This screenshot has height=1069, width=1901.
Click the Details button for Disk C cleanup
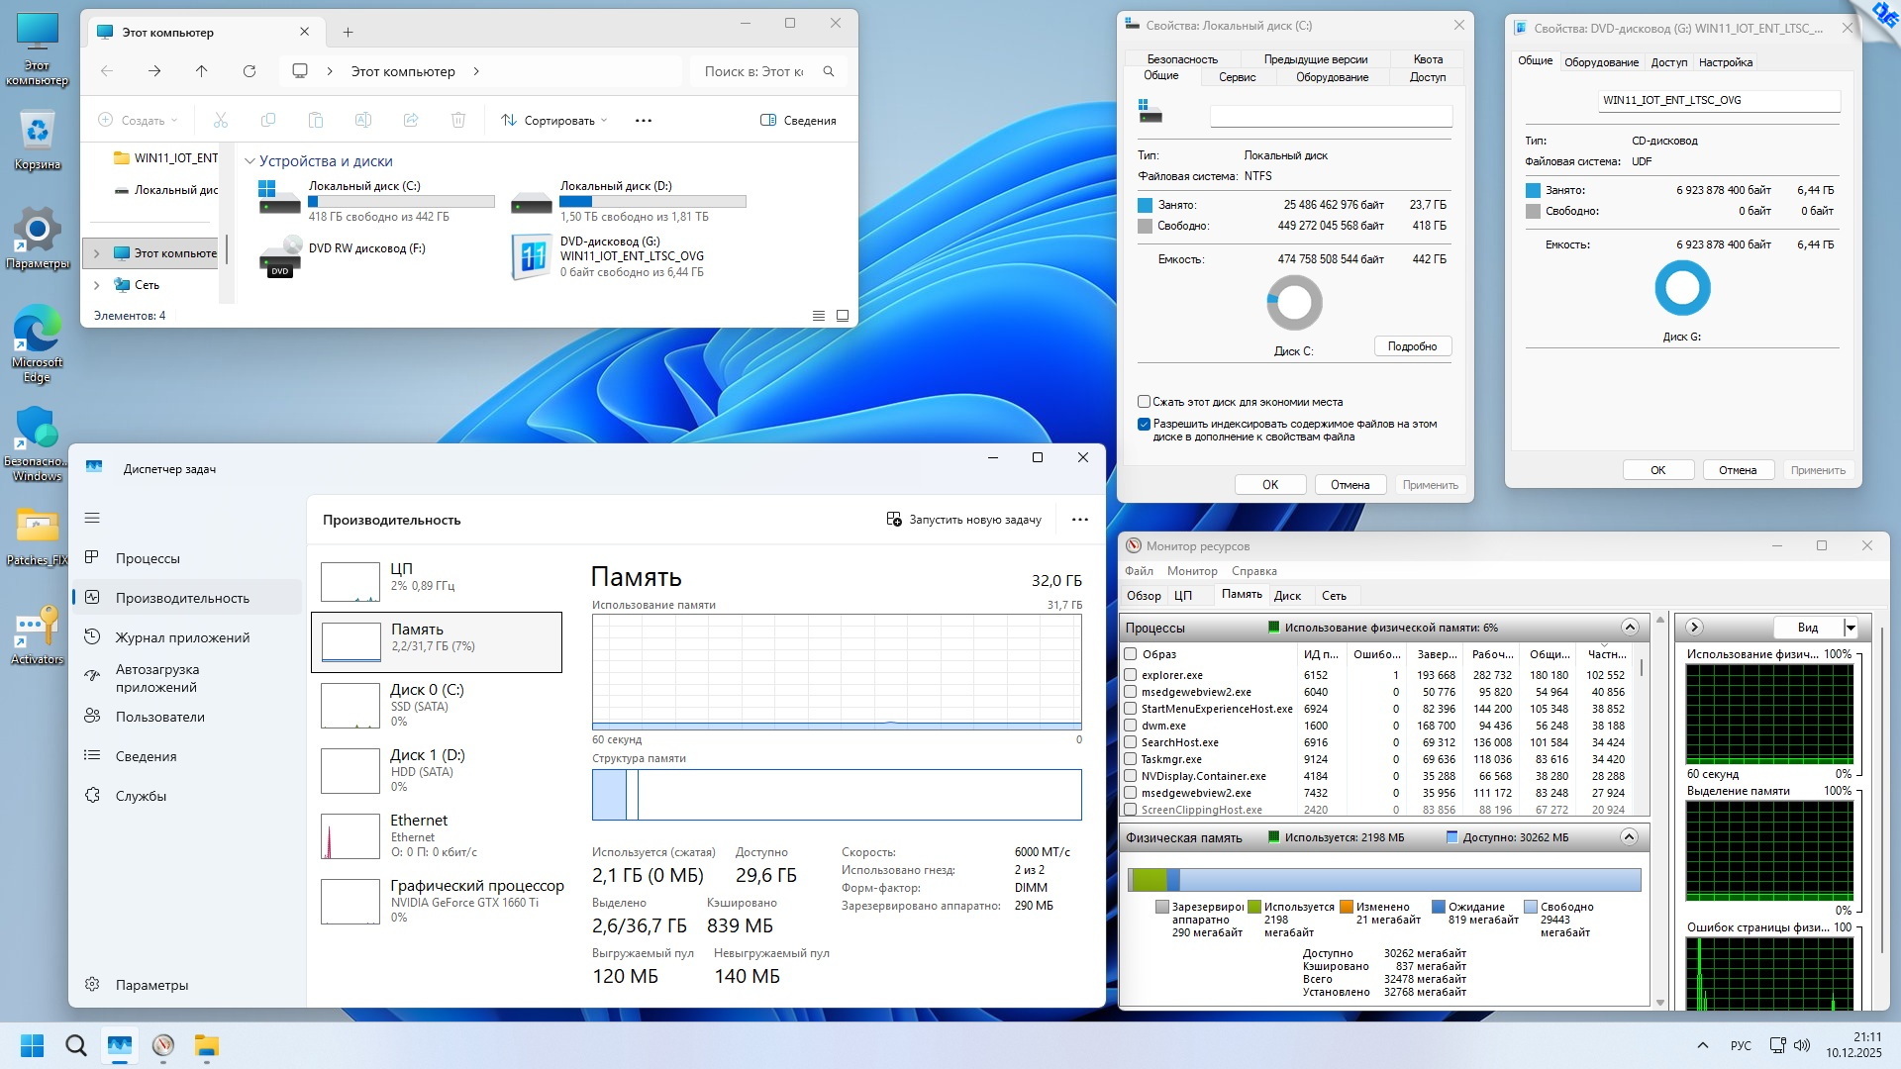point(1412,346)
